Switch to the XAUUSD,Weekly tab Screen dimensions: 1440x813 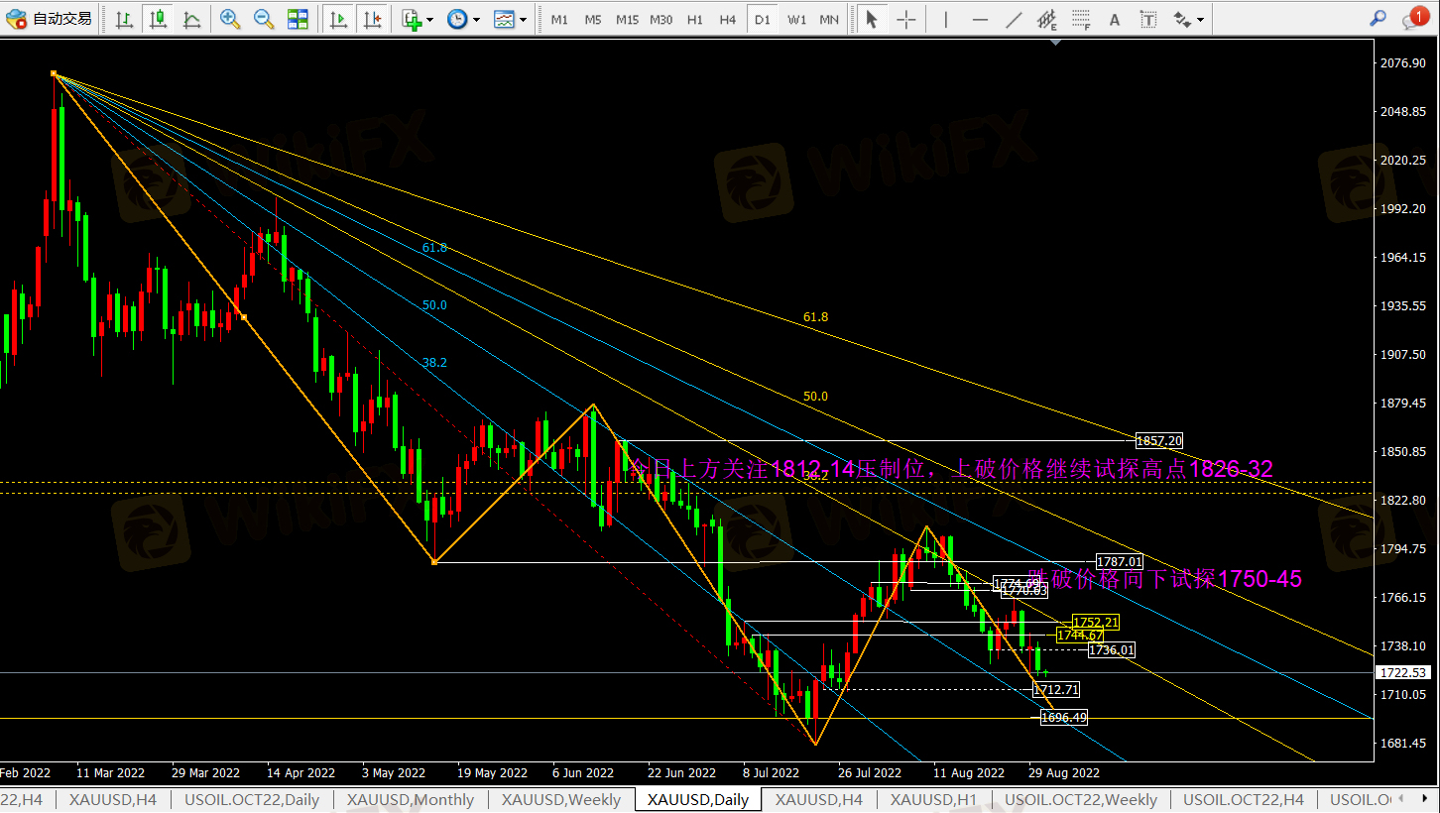tap(560, 799)
